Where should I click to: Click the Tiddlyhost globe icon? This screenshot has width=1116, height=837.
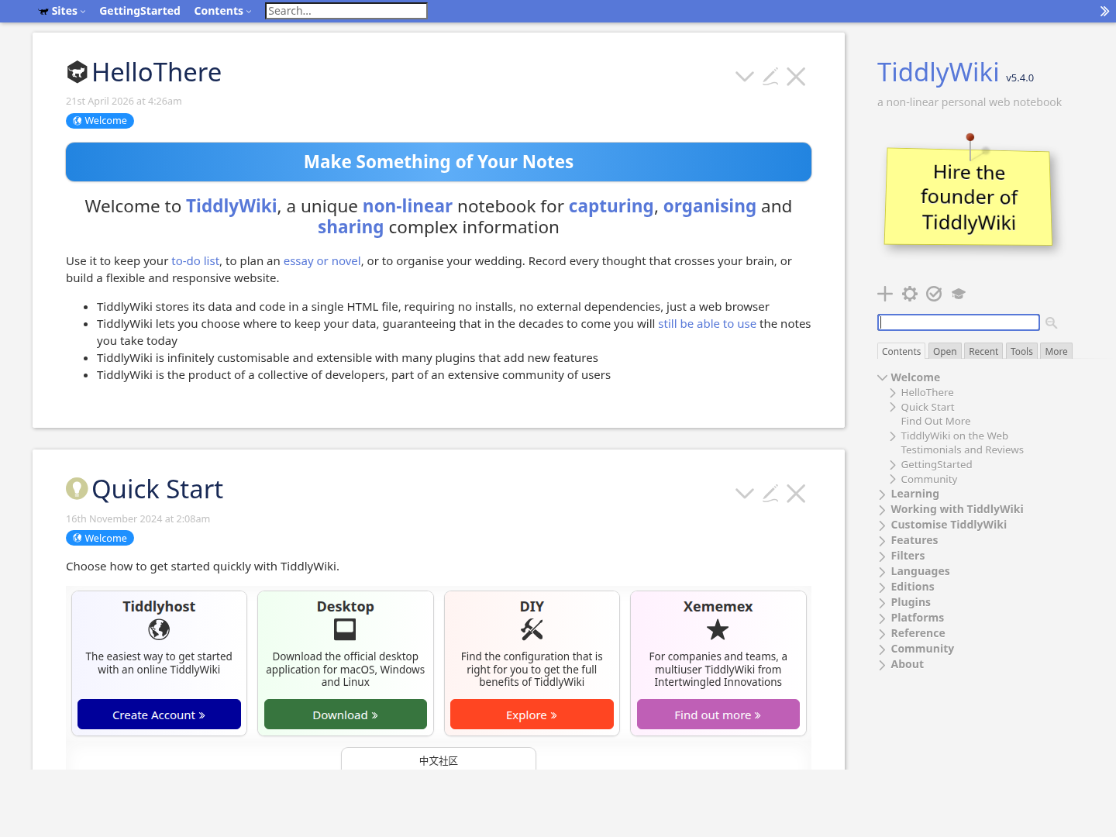(x=159, y=629)
